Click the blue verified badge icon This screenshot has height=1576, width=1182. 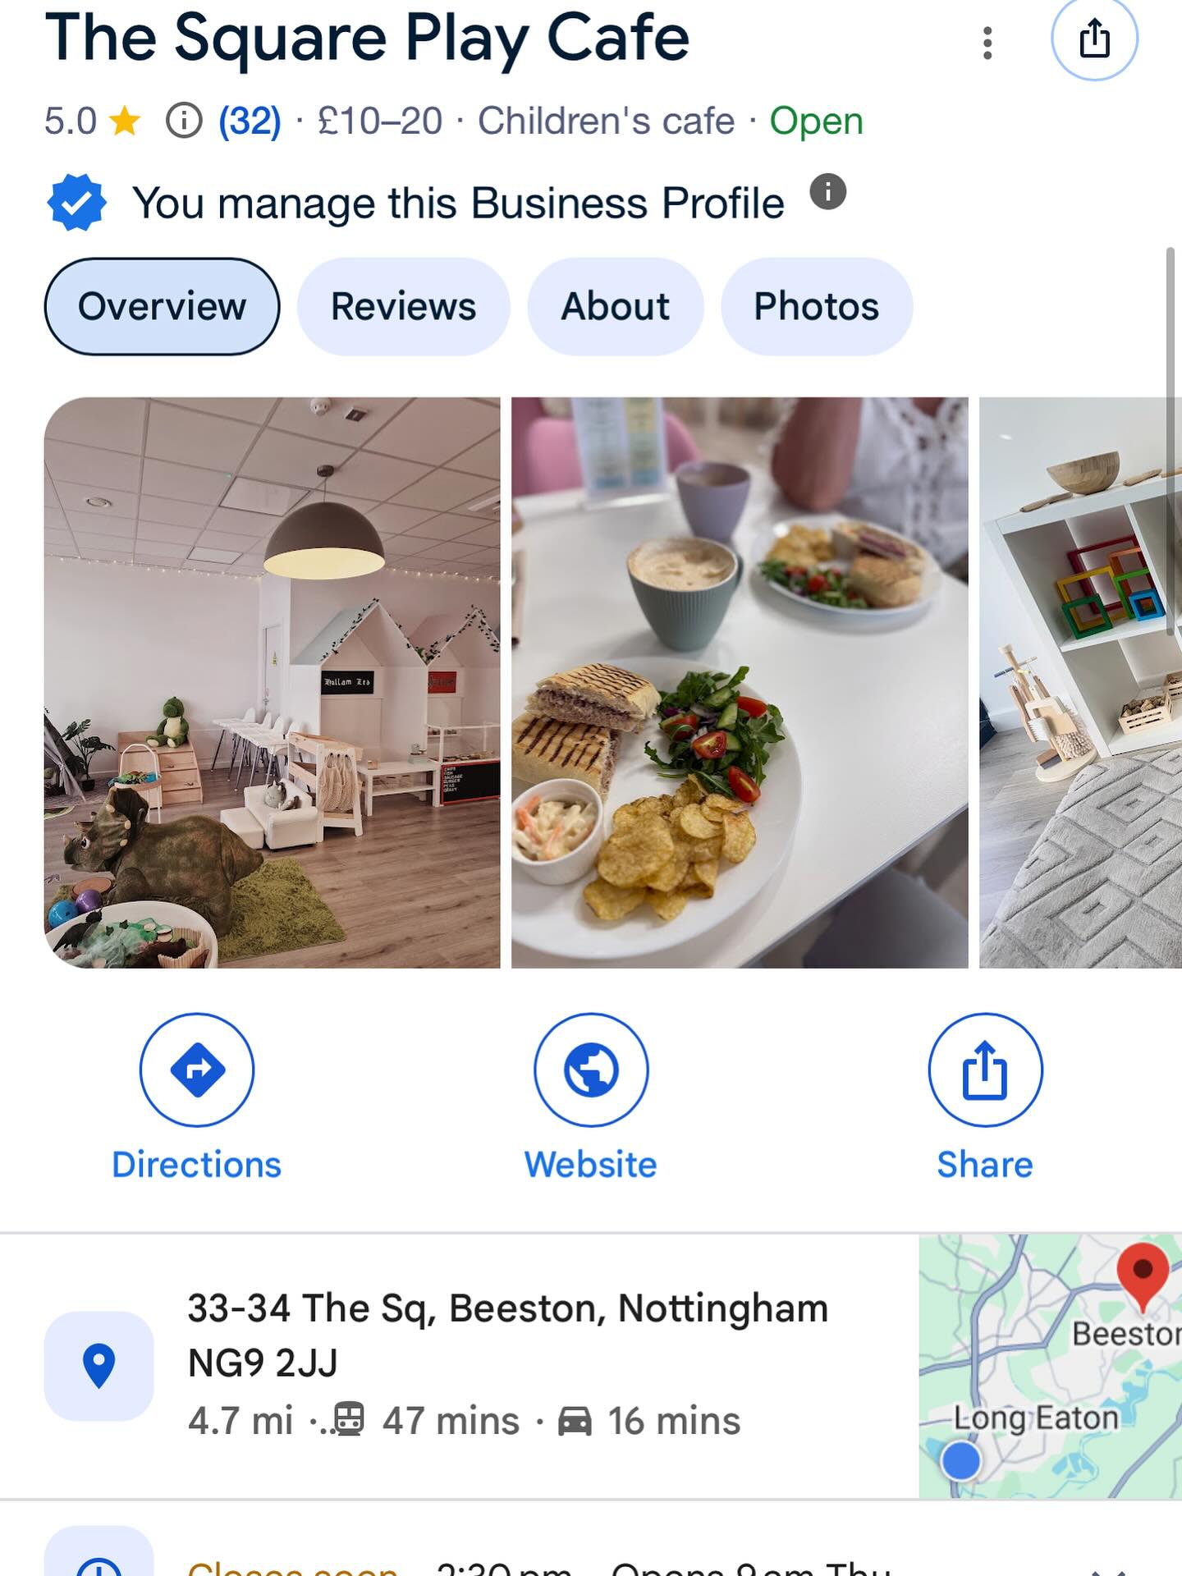[76, 202]
